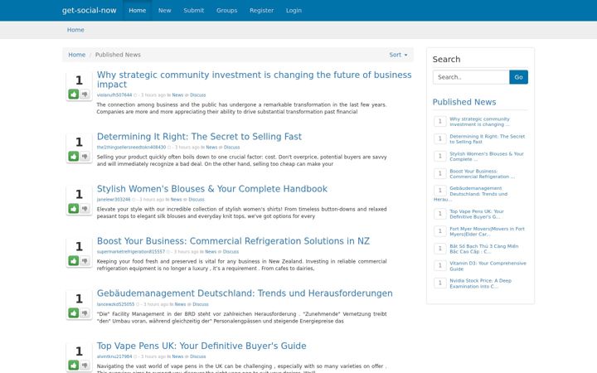This screenshot has width=597, height=373.
Task: Upvote Gebäudemanagement Deutschland post
Action: click(x=74, y=312)
